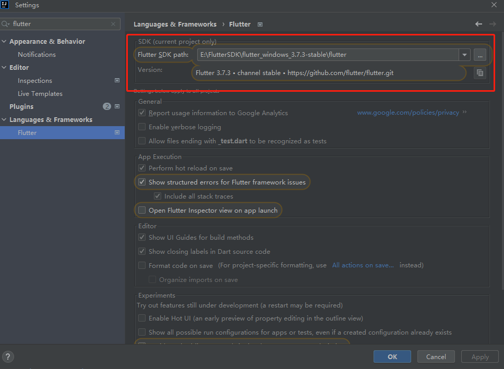Screen dimensions: 504x369
Task: Open help via the question mark icon
Action: 8,356
